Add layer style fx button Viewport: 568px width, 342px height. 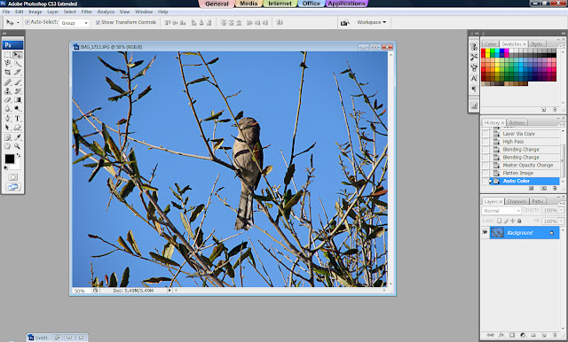tap(501, 335)
